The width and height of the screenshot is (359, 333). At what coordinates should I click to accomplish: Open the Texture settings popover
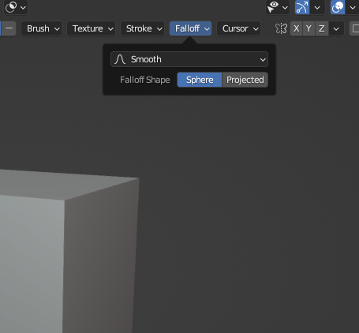91,28
